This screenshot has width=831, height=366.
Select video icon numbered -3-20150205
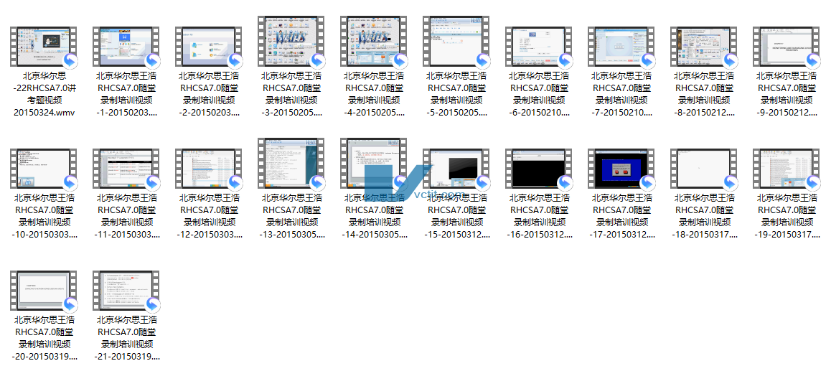pyautogui.click(x=291, y=42)
